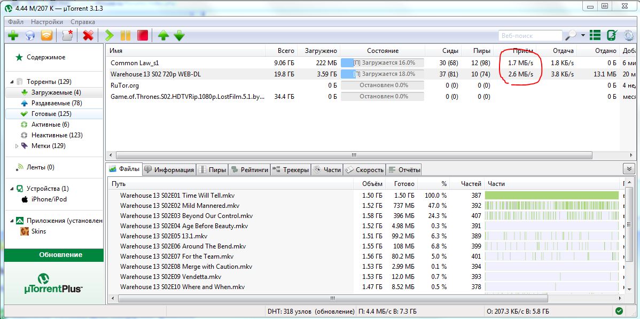The width and height of the screenshot is (640, 319).
Task: Switch to the Пиры tab
Action: 212,170
